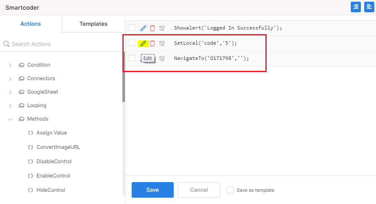This screenshot has width=376, height=204.
Task: Save the smartcoder actions
Action: [153, 190]
